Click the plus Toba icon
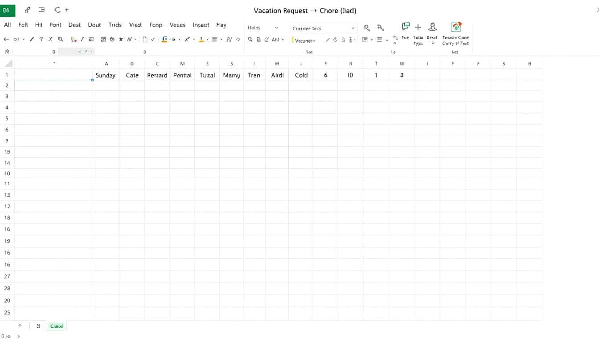 (x=418, y=27)
